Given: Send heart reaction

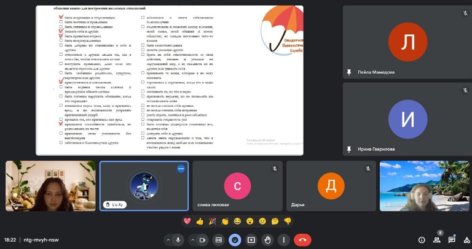Looking at the screenshot, I should point(187,221).
